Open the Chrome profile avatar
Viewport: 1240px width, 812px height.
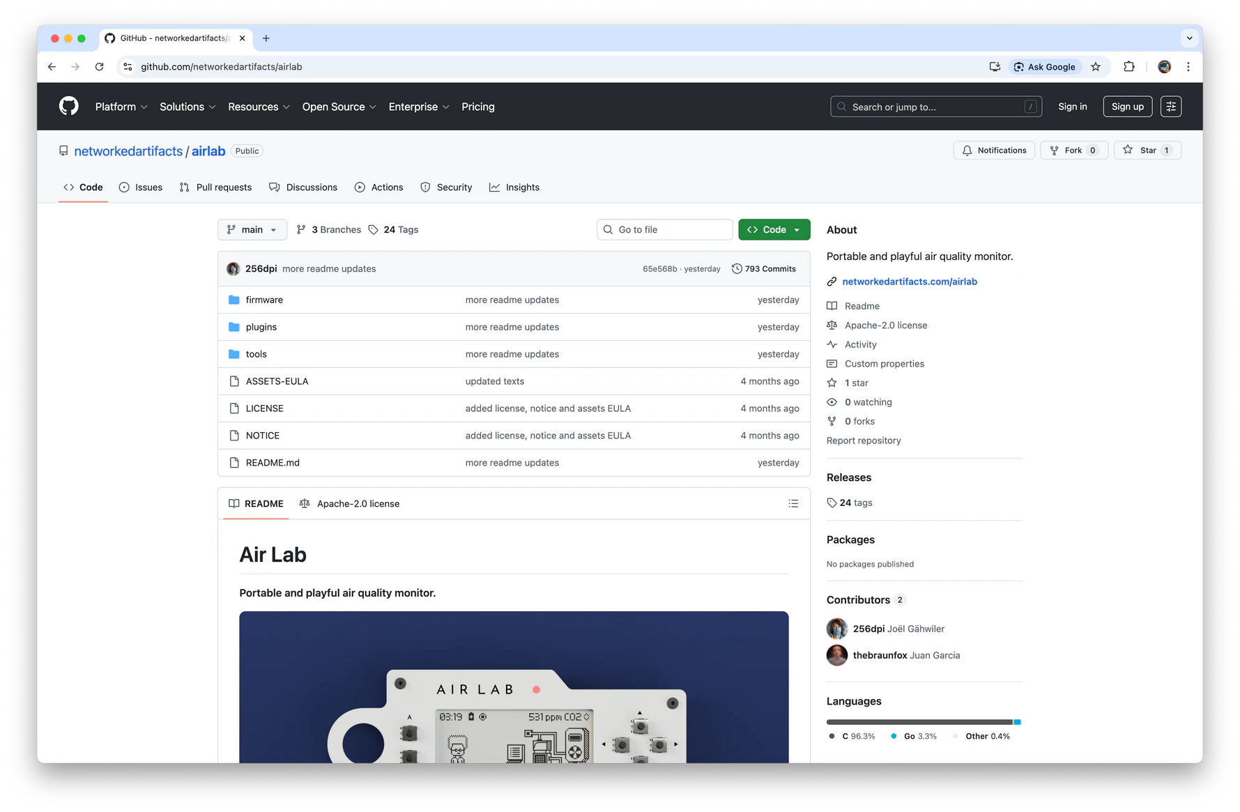click(x=1164, y=67)
